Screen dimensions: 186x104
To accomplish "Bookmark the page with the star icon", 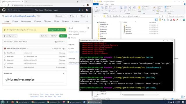I will (x=84, y=5).
